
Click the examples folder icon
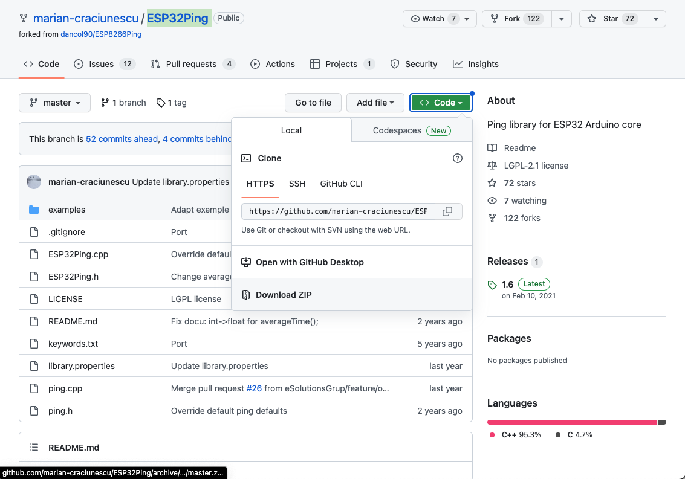(x=34, y=210)
